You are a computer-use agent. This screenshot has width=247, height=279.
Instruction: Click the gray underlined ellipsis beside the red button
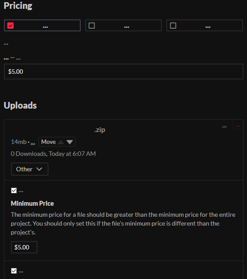(x=224, y=126)
